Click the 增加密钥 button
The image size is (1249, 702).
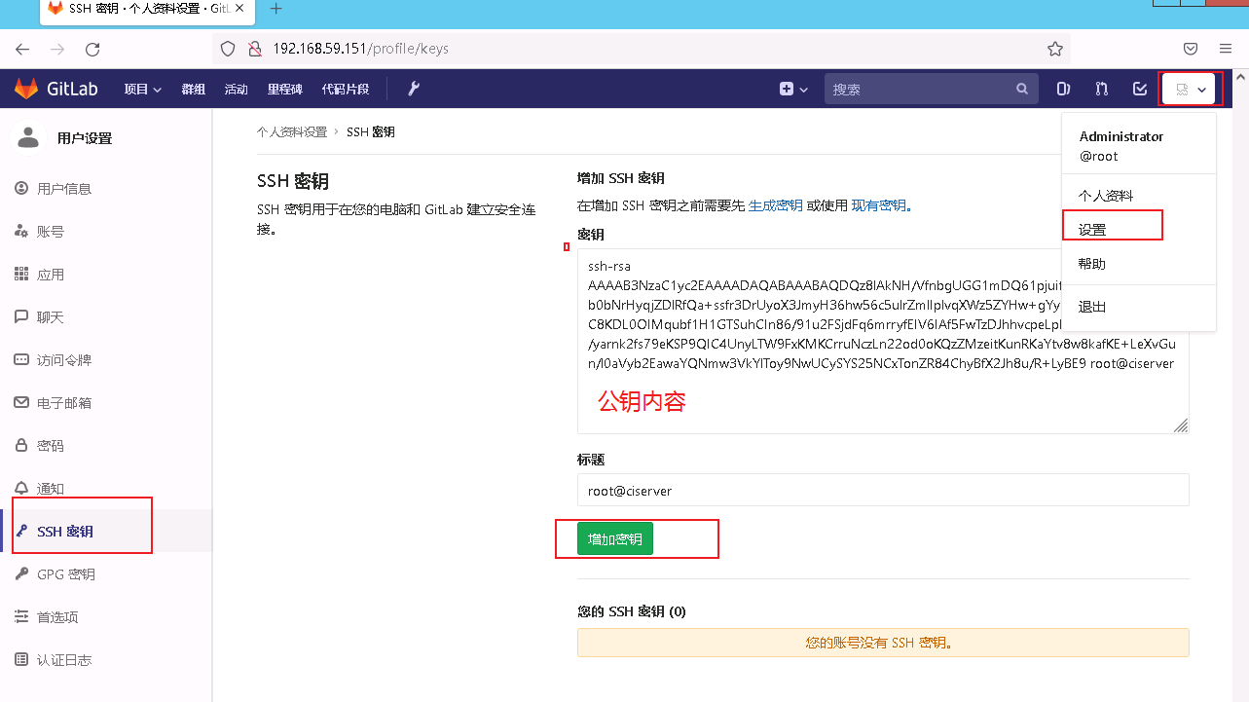coord(615,539)
